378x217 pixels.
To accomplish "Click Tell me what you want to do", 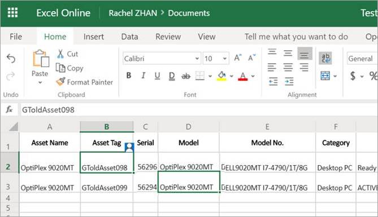I will (296, 37).
